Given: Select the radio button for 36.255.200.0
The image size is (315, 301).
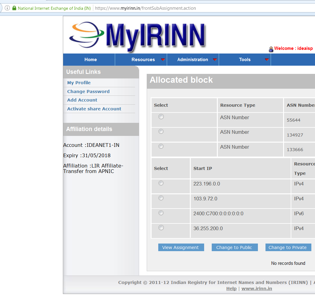Looking at the screenshot, I should coord(161,227).
